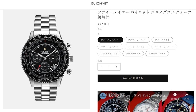Choose the ホワイト x シルバー color option
The width and height of the screenshot is (196, 112).
point(110,47)
